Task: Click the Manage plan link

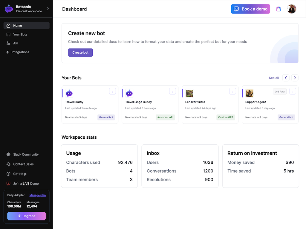Action: [x=38, y=195]
